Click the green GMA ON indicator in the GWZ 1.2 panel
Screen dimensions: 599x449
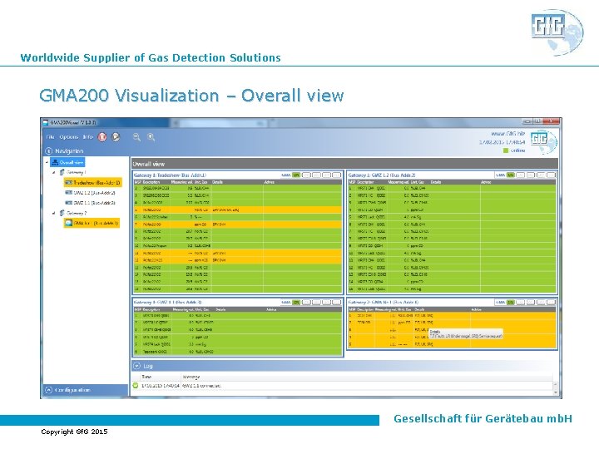(511, 175)
